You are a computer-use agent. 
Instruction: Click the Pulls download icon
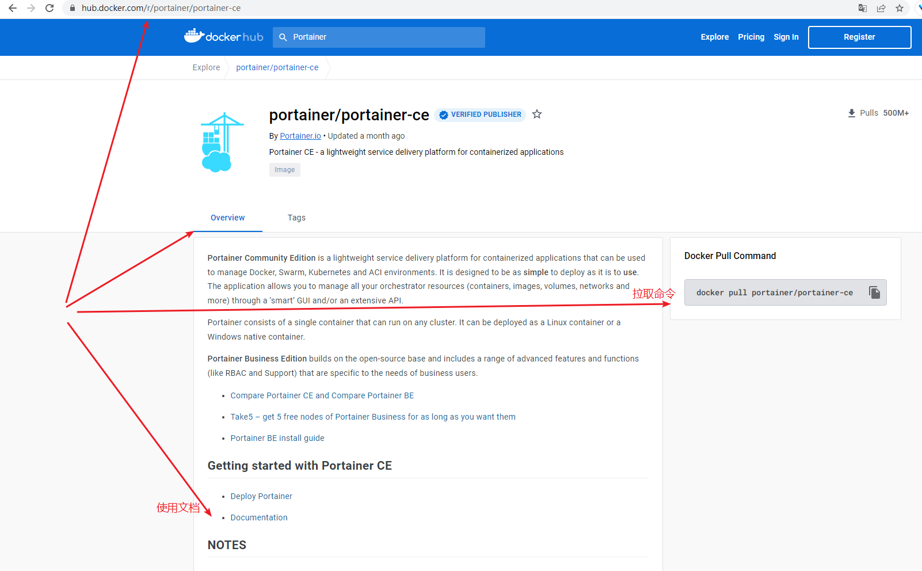852,113
